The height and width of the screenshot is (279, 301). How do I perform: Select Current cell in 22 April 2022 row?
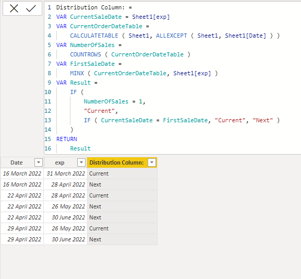click(x=122, y=195)
